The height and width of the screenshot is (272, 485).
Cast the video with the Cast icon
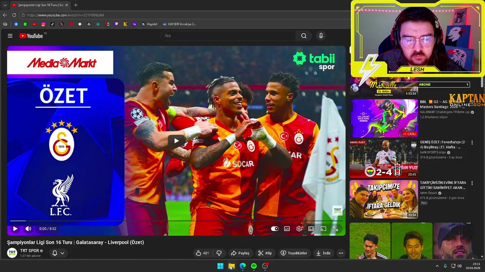[323, 229]
